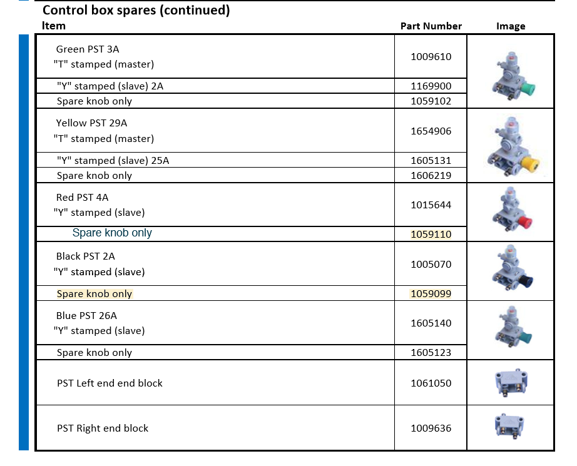
Task: Select part number 1606219
Action: (431, 175)
